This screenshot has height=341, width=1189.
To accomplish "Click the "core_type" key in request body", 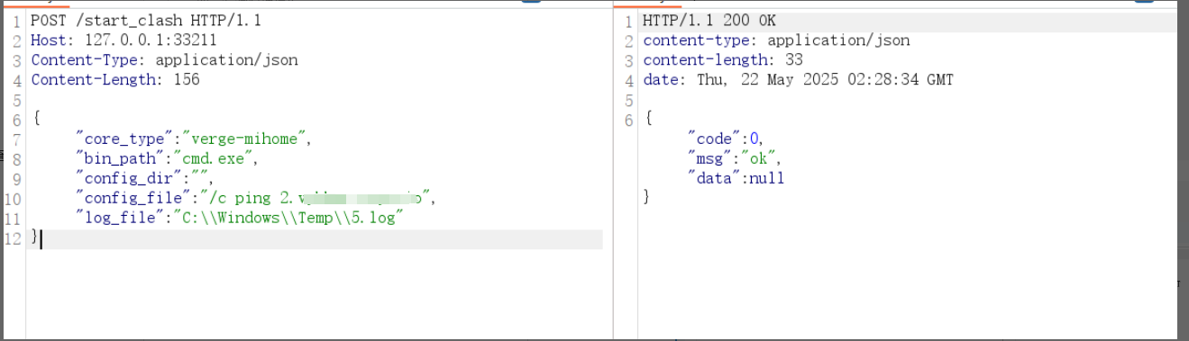I will [125, 139].
